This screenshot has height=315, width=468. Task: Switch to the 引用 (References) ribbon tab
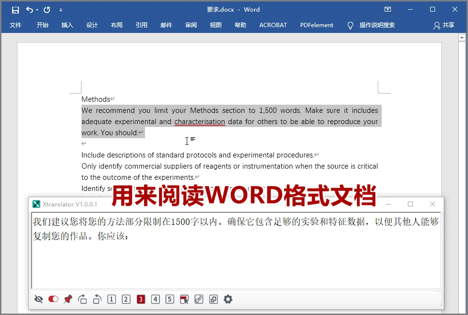(142, 25)
